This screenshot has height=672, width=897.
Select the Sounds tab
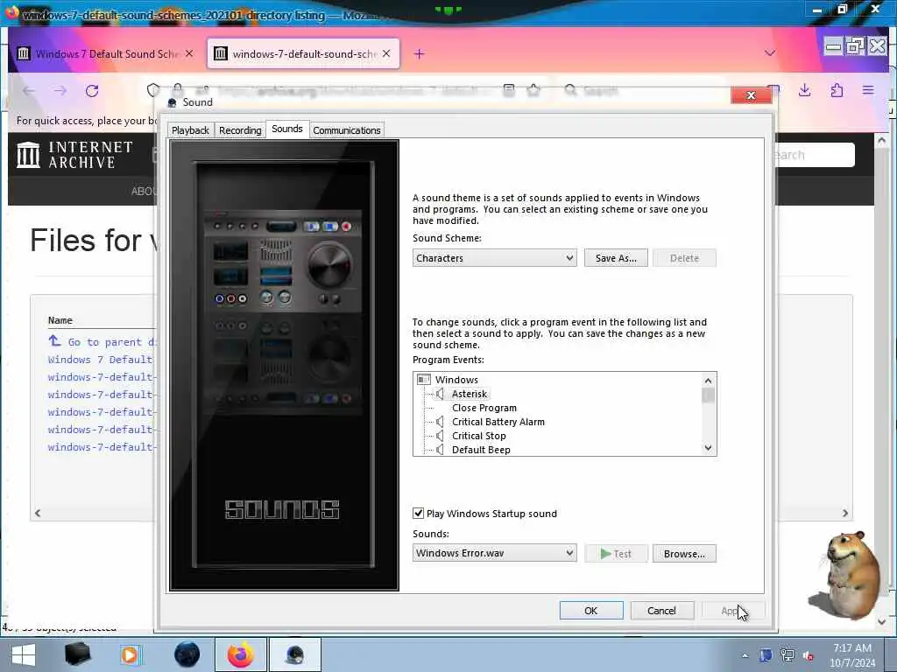[287, 129]
